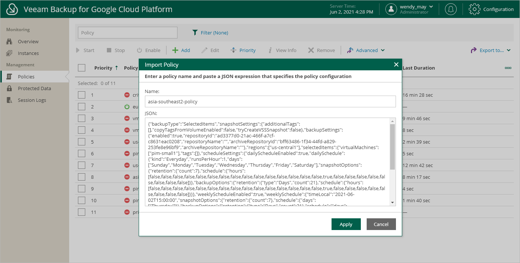520x263 pixels.
Task: Click the Protected Data lock icon
Action: coord(10,88)
